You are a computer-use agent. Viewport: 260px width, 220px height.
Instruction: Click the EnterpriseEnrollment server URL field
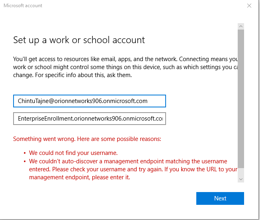90,119
